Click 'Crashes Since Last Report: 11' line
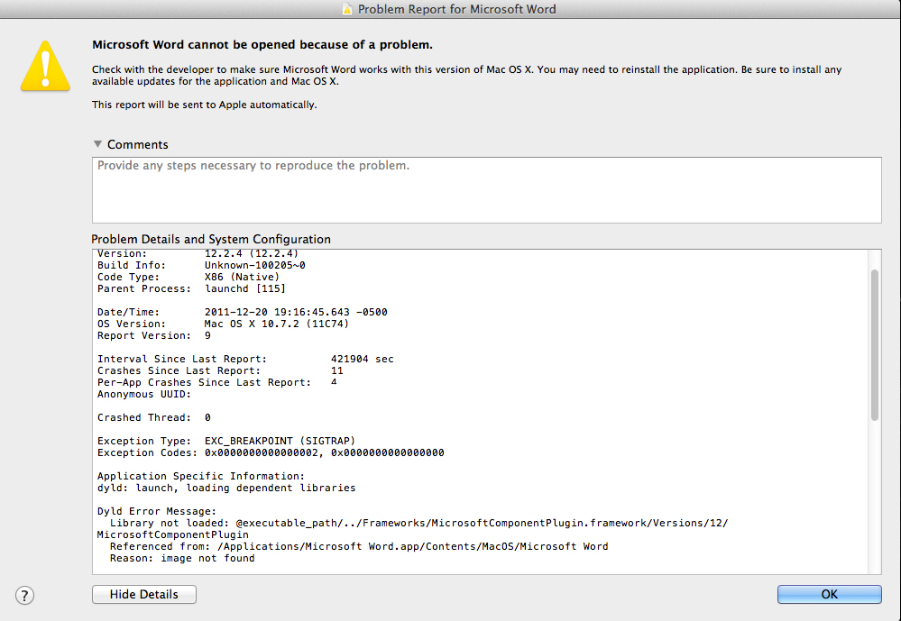The height and width of the screenshot is (621, 901). tap(220, 370)
